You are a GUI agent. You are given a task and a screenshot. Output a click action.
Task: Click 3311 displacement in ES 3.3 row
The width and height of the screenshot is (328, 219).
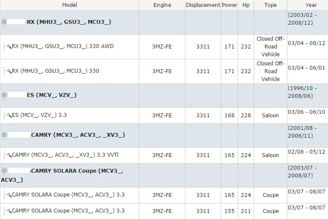point(203,115)
